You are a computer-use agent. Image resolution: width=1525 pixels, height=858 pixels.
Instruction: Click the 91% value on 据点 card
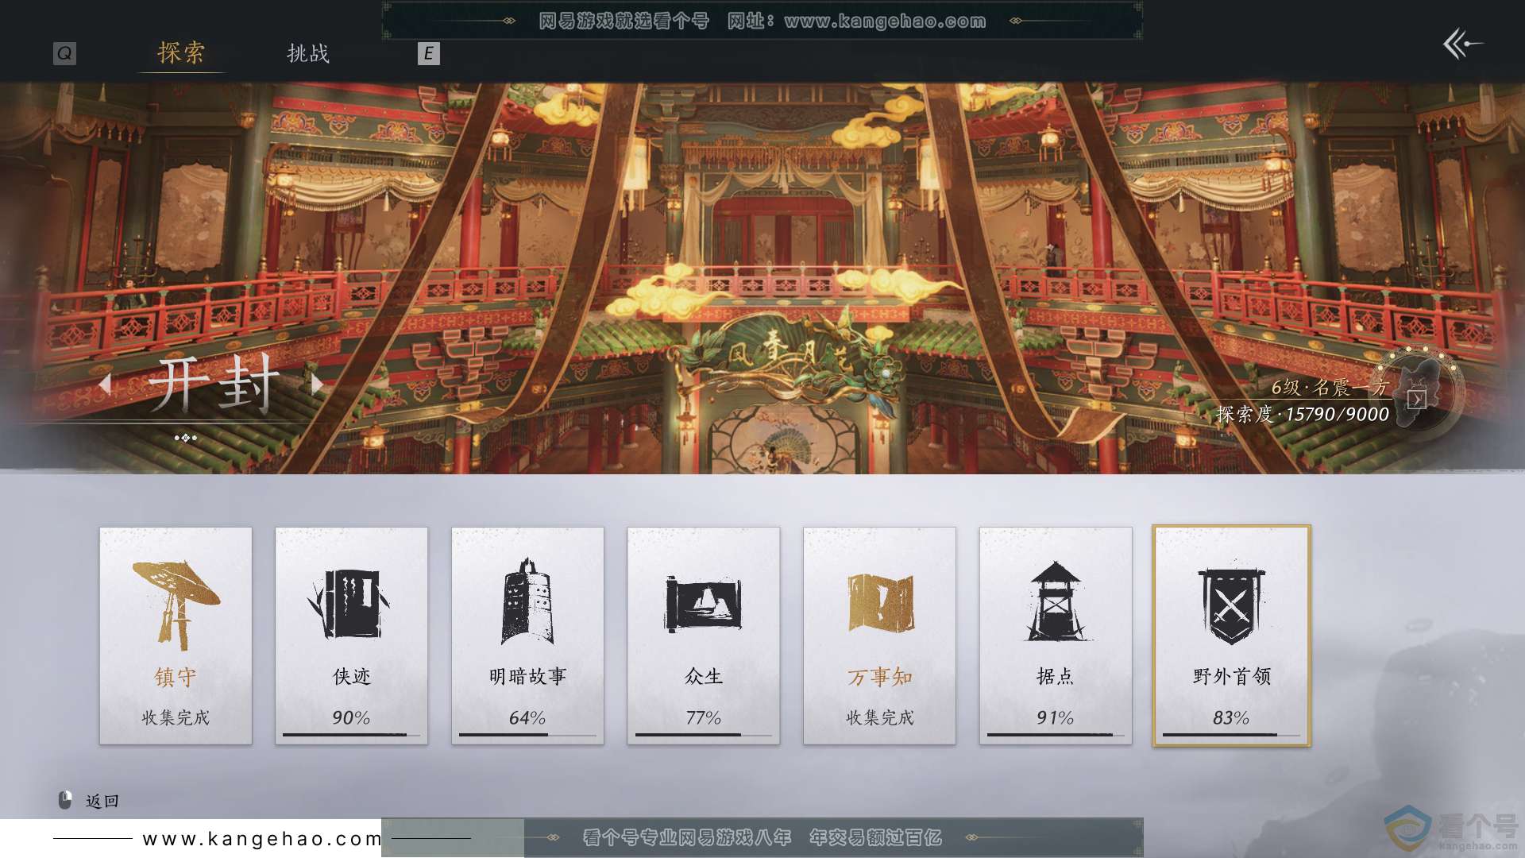(x=1056, y=717)
